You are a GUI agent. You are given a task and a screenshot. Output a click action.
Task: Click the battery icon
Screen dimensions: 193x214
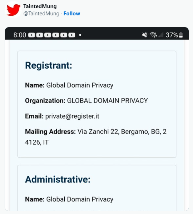pyautogui.click(x=181, y=35)
